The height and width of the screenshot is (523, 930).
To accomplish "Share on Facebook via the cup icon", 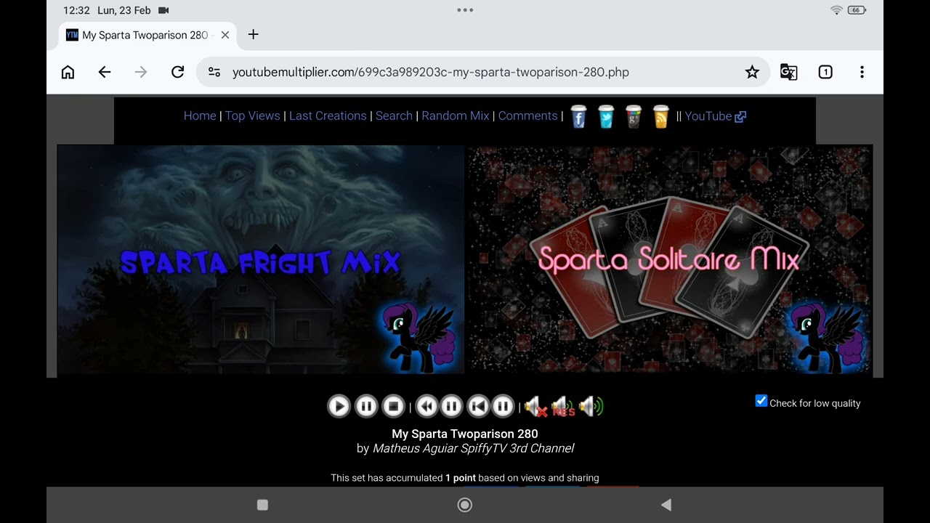I will (578, 116).
